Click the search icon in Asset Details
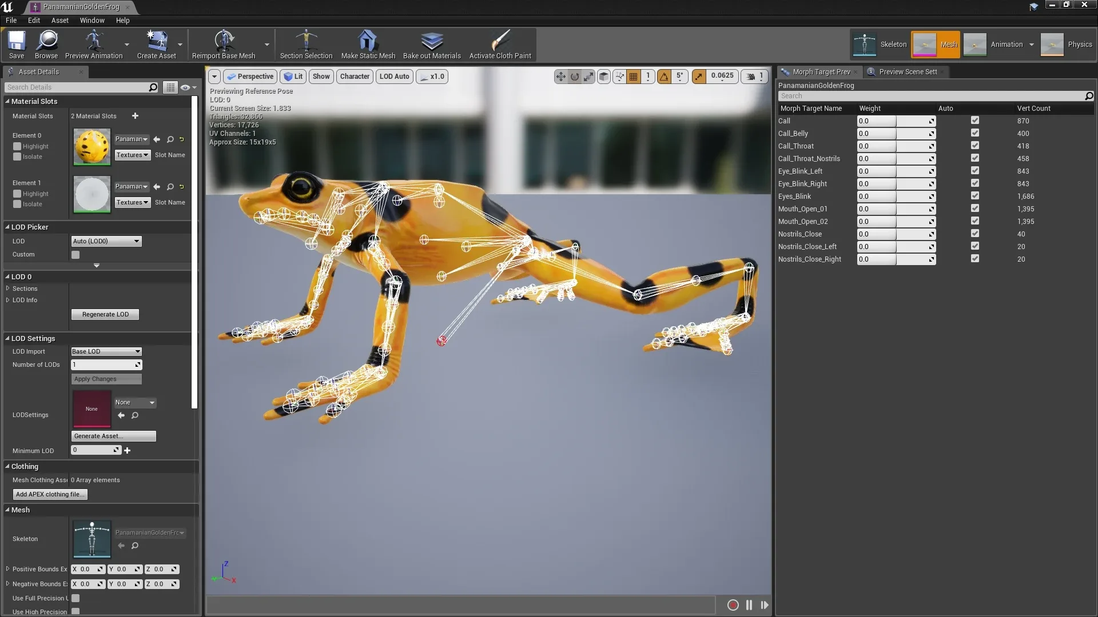1098x617 pixels. 153,87
